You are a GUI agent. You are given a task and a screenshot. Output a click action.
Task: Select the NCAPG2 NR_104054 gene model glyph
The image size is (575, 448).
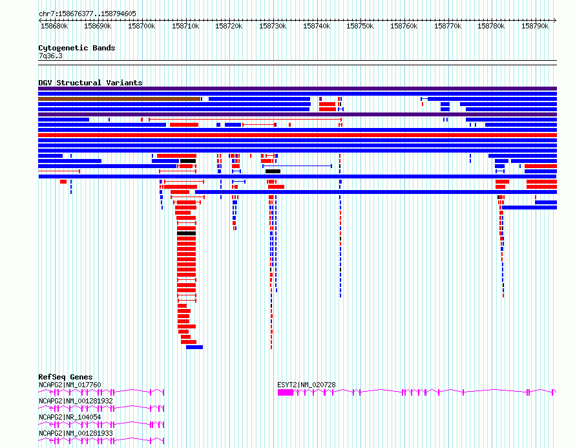(101, 425)
